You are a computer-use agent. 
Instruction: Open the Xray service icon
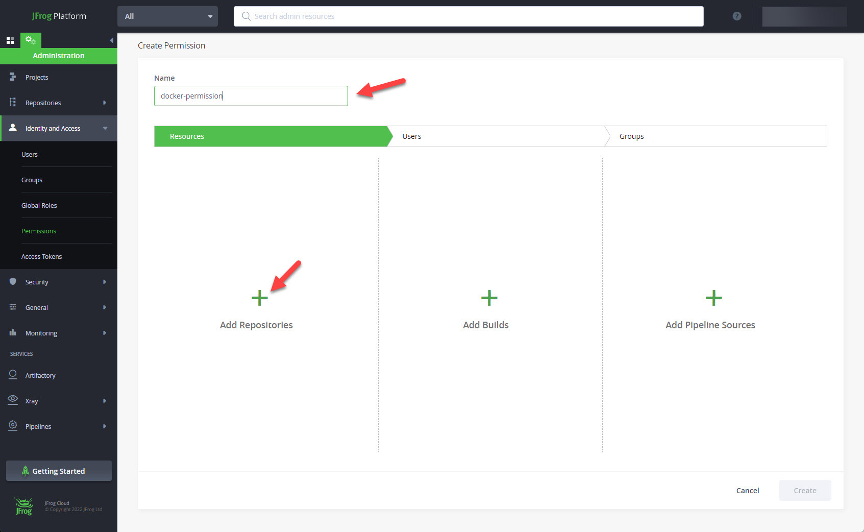click(12, 400)
